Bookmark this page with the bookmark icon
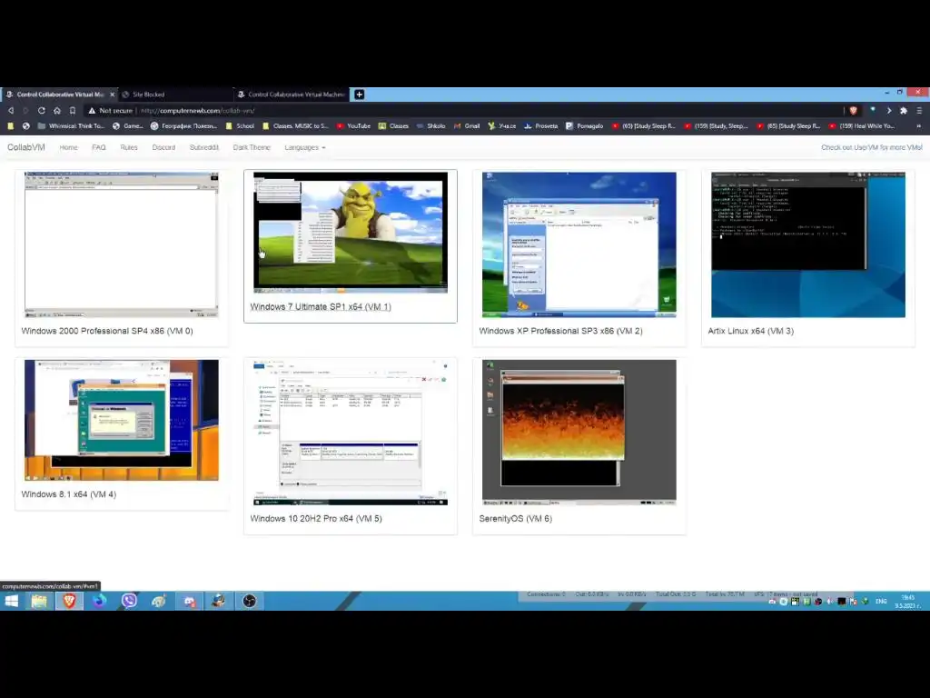The width and height of the screenshot is (930, 698). pyautogui.click(x=73, y=110)
